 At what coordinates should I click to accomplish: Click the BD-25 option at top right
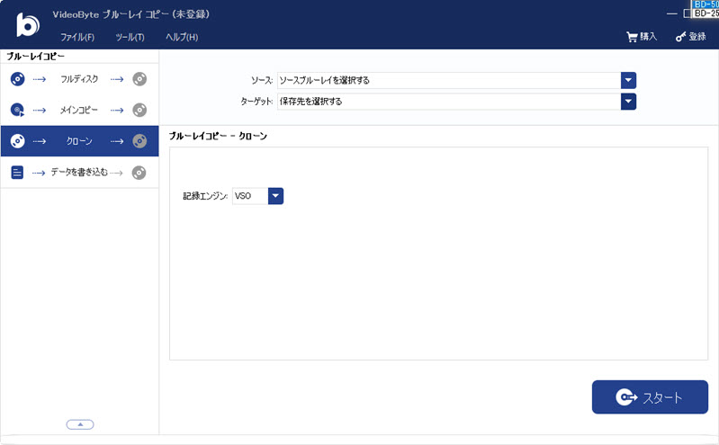click(706, 13)
